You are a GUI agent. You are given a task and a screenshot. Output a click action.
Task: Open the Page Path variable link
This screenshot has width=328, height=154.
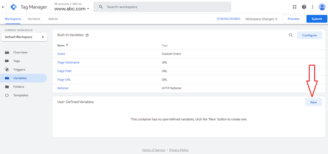tap(64, 71)
